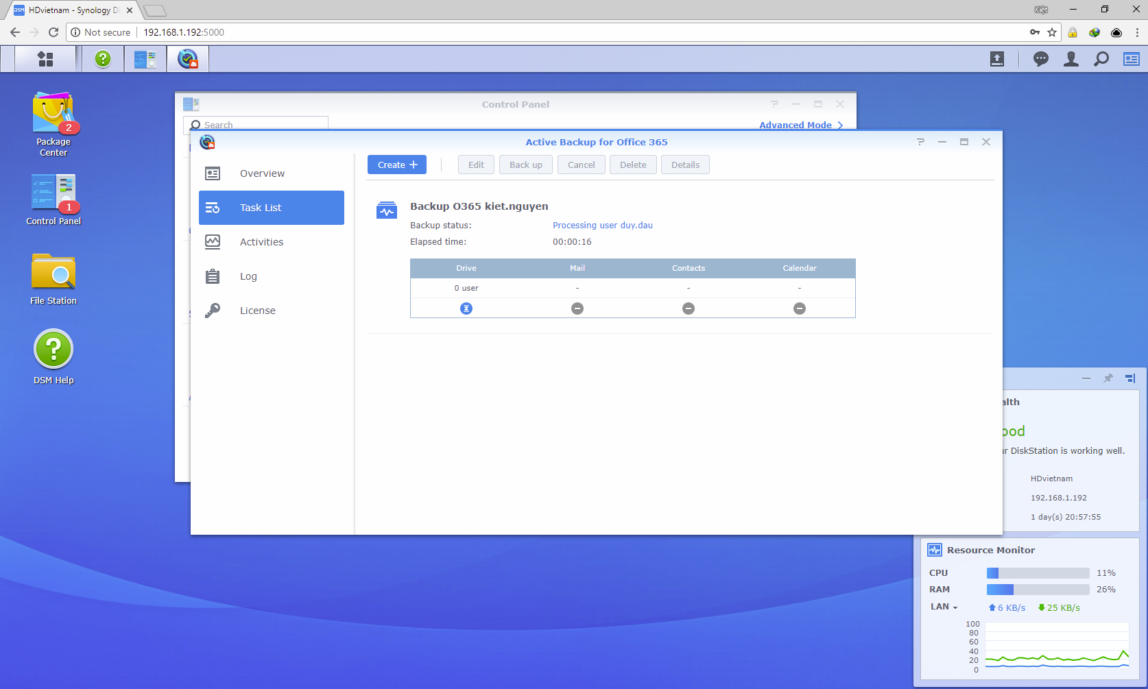Open the DSM Main Menu grid icon

tap(45, 59)
